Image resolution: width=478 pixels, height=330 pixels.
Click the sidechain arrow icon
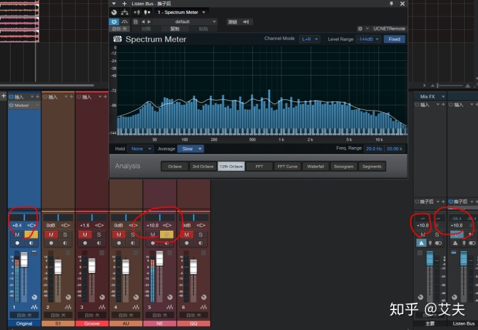pyautogui.click(x=246, y=22)
